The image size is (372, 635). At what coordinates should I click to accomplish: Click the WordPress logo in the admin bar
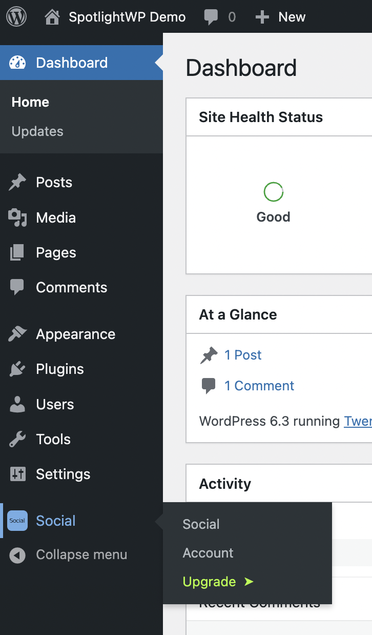click(15, 16)
